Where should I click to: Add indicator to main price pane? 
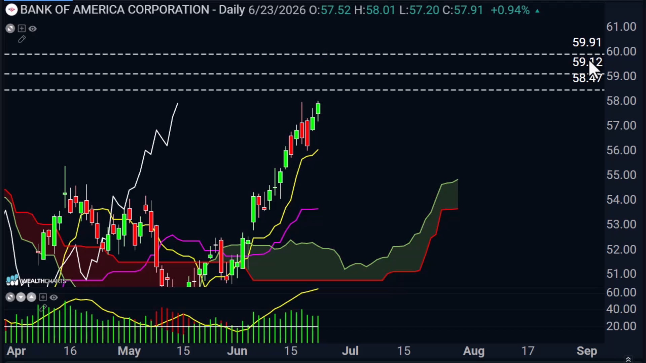[22, 29]
